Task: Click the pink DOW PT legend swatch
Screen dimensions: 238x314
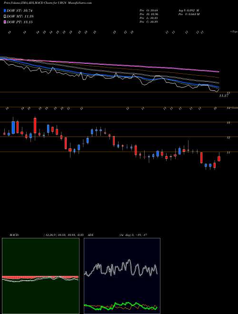Action: 5,22
